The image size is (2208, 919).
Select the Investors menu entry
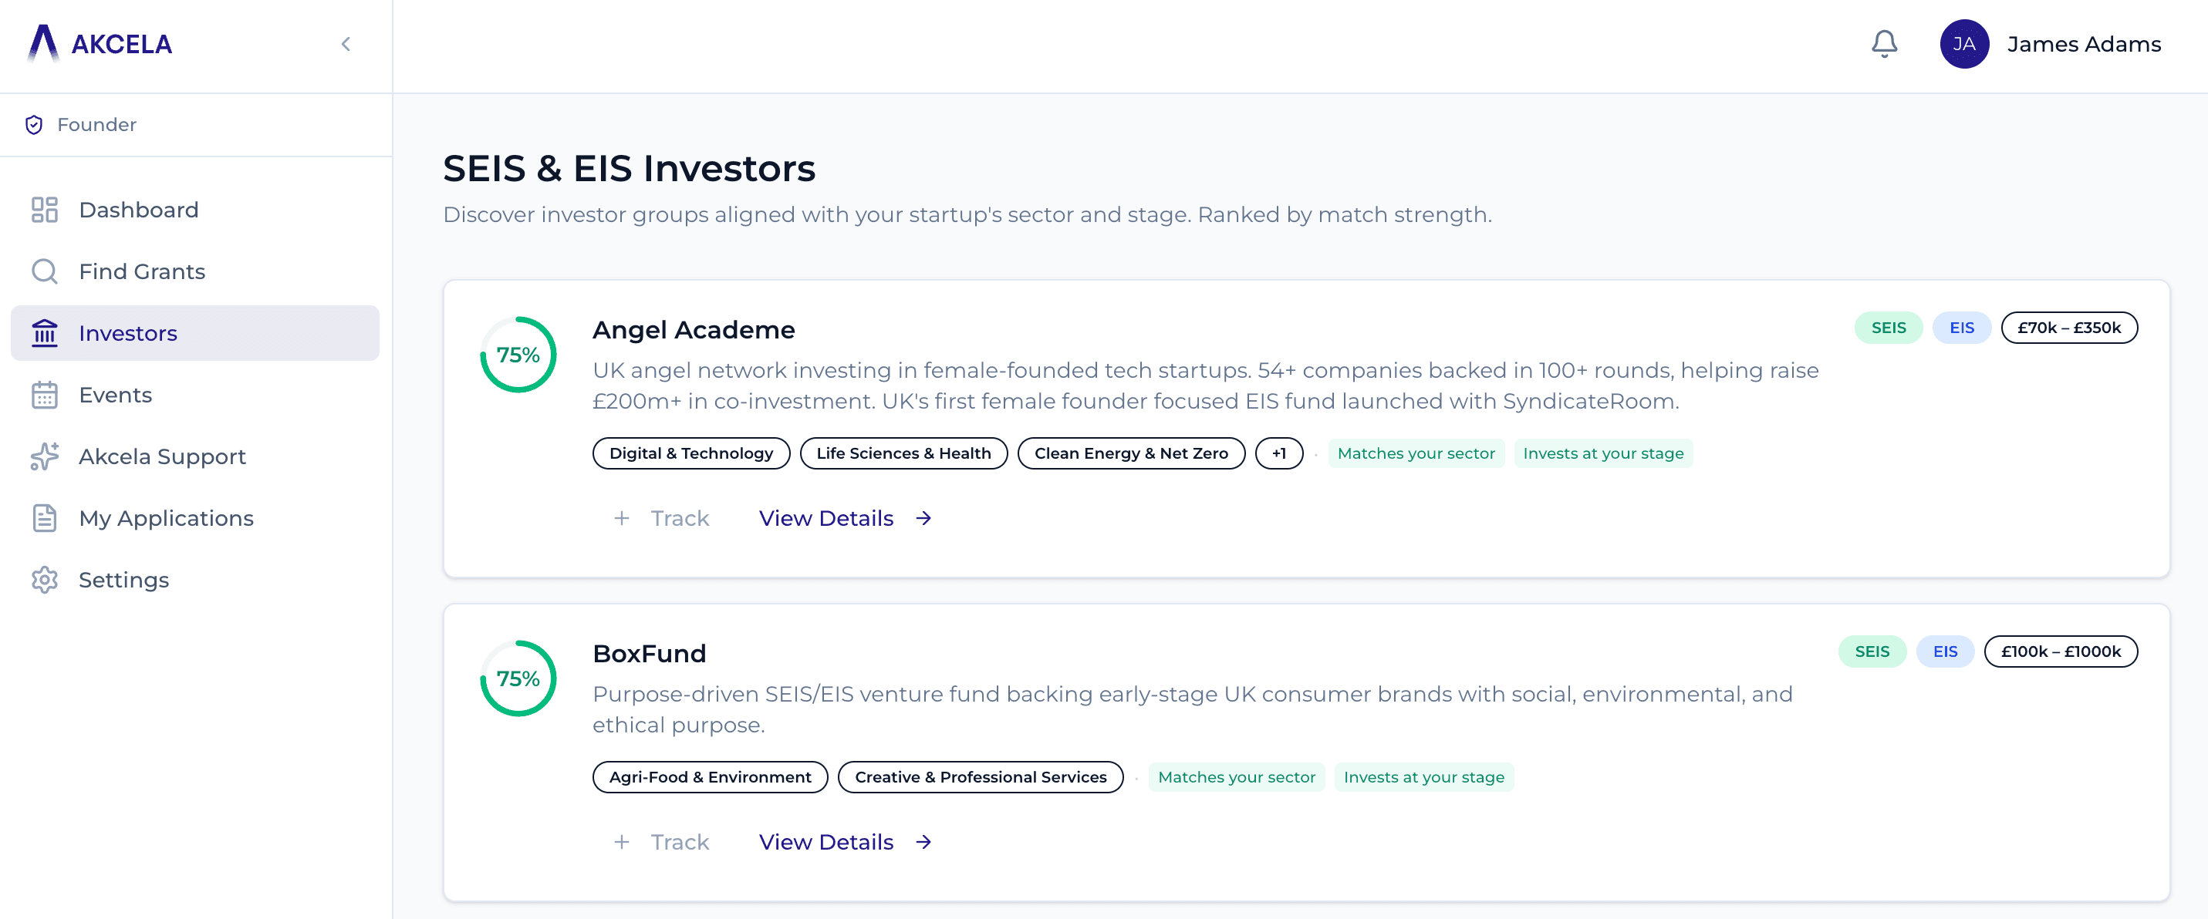click(x=128, y=332)
